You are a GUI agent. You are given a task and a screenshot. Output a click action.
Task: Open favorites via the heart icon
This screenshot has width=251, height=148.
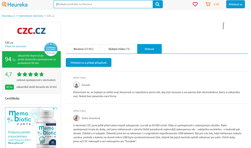(x=195, y=4)
